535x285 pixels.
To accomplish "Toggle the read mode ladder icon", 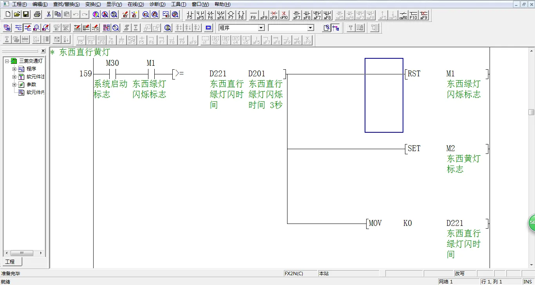I will click(18, 28).
